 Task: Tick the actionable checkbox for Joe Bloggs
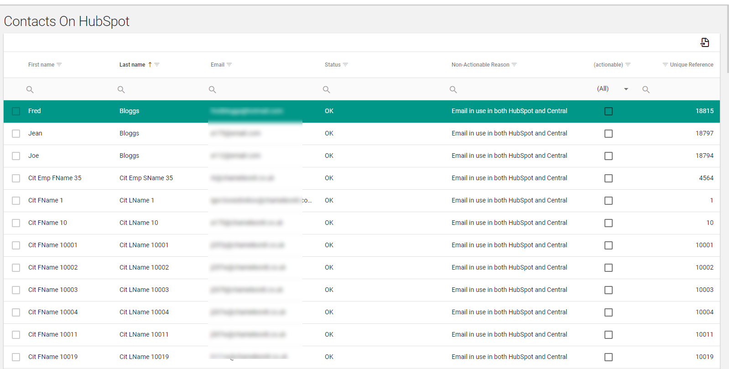[608, 156]
